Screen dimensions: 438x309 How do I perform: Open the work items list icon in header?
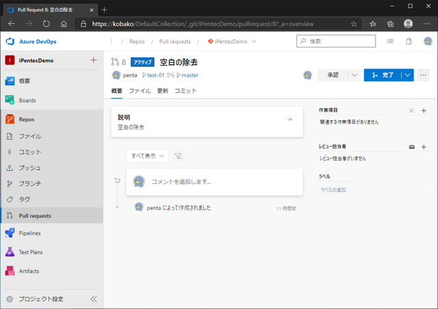pyautogui.click(x=390, y=41)
